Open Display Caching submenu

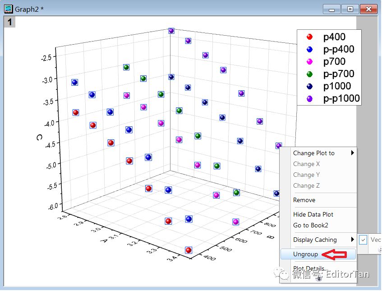(318, 240)
